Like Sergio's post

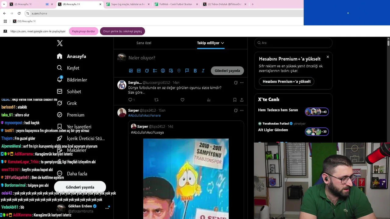182,100
